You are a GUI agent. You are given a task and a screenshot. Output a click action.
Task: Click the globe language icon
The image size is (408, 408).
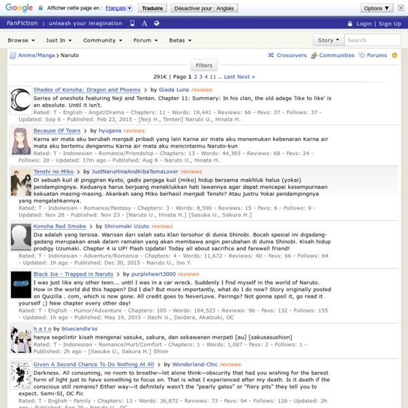click(156, 23)
